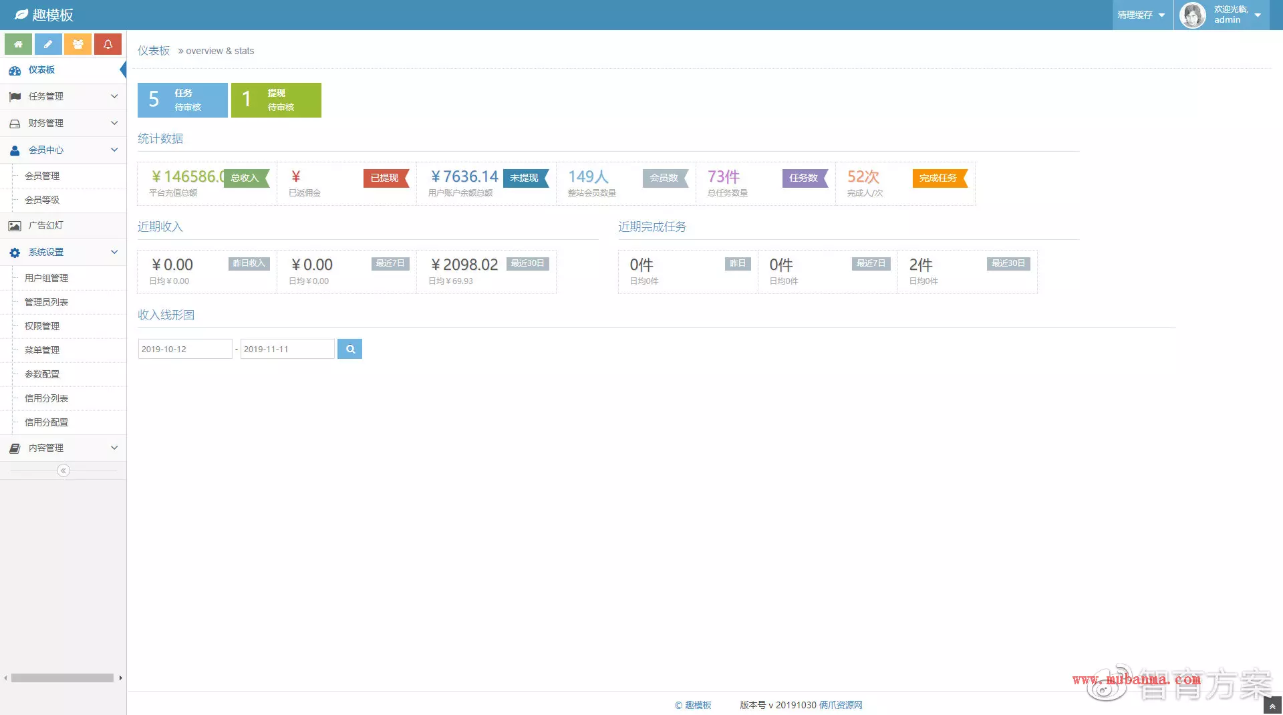Click the 提现 待审核 green tile

(276, 100)
